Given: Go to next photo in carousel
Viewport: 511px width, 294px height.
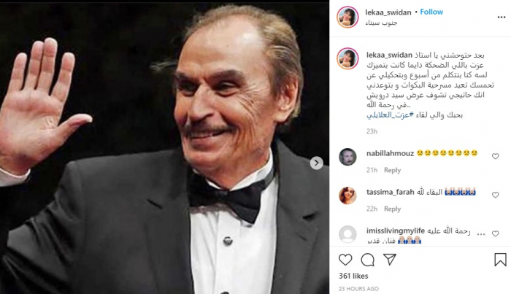Looking at the screenshot, I should pyautogui.click(x=317, y=163).
